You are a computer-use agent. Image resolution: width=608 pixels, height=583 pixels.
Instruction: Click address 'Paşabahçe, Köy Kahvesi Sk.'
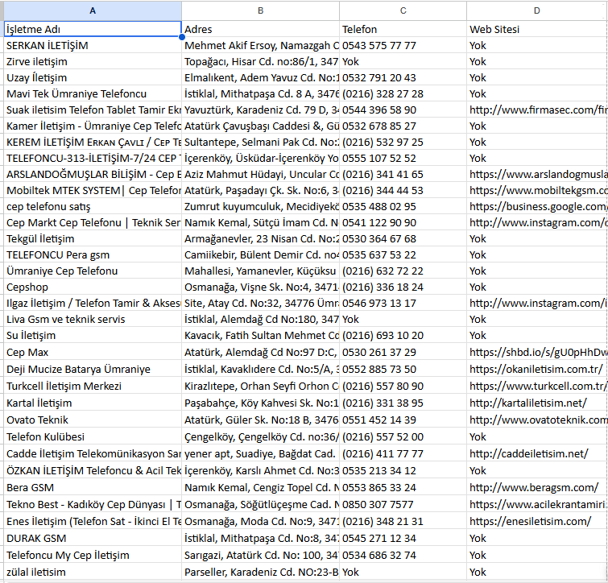[260, 403]
